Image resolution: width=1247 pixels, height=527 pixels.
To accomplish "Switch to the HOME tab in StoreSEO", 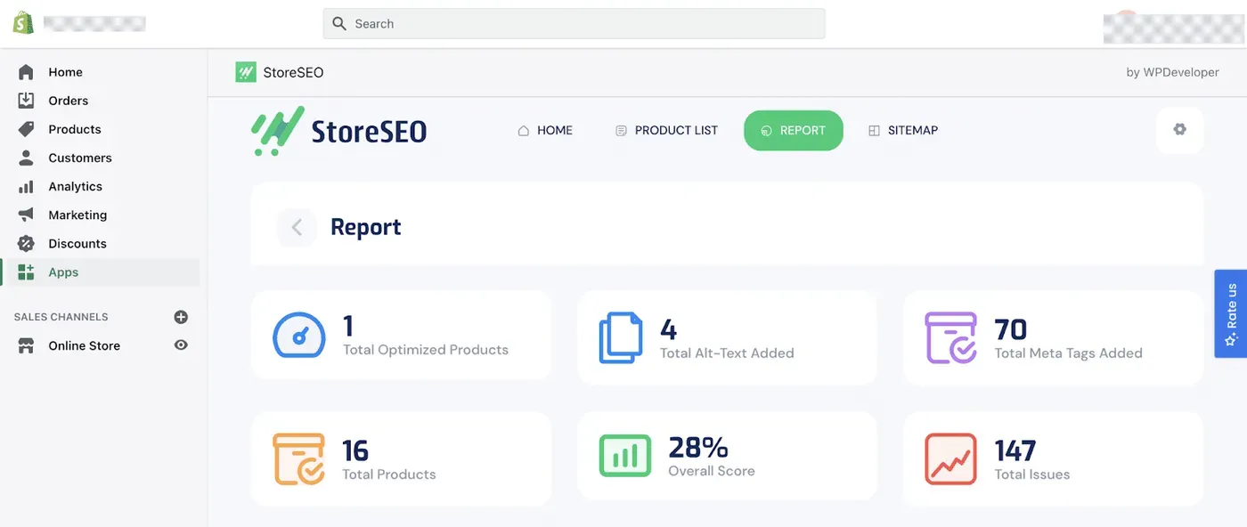I will click(545, 130).
